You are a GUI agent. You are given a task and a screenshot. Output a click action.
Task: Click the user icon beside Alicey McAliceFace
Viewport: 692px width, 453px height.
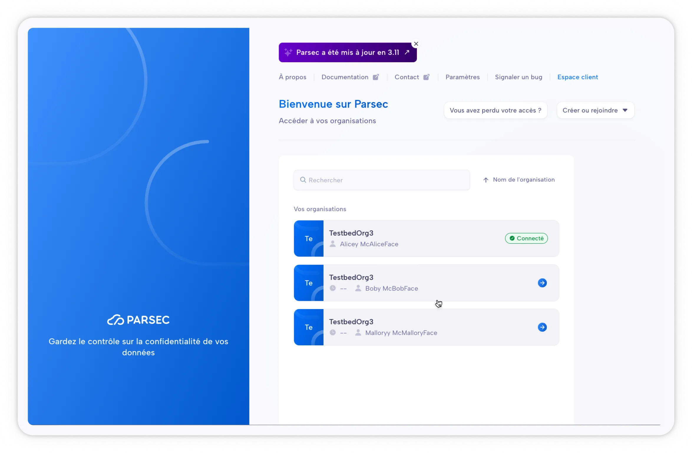pyautogui.click(x=333, y=244)
